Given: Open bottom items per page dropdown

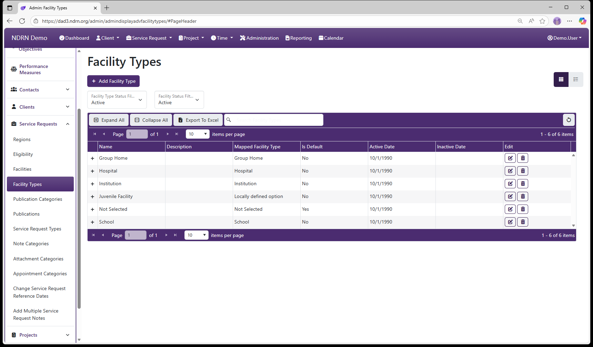Looking at the screenshot, I should pyautogui.click(x=196, y=235).
